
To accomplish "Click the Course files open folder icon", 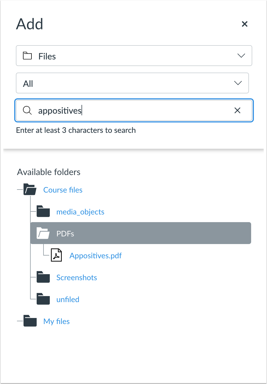I will (30, 190).
